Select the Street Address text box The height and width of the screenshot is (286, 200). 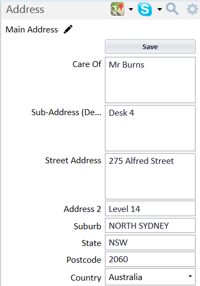[x=150, y=176]
